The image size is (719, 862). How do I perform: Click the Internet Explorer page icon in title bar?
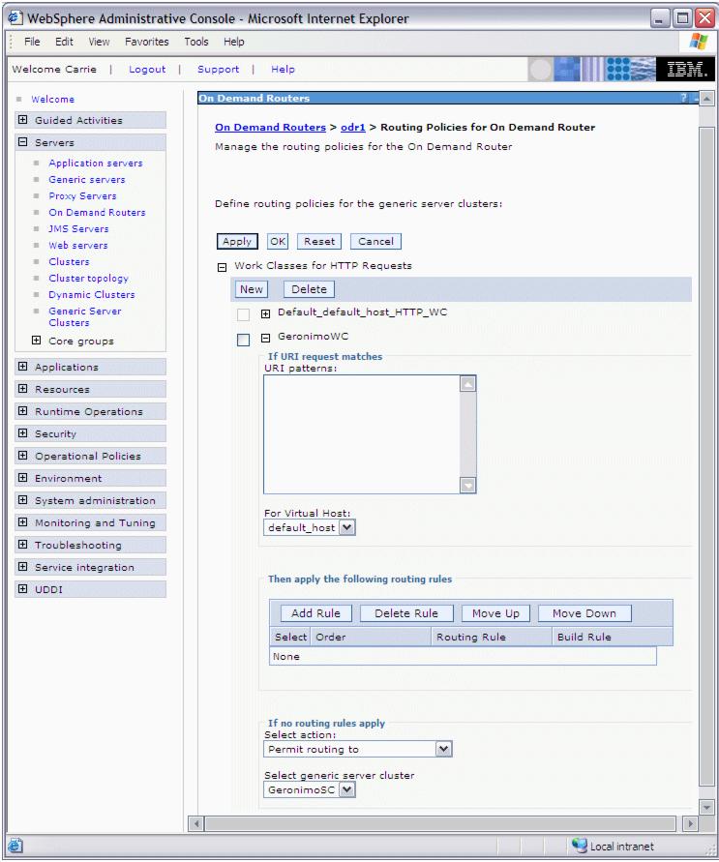pyautogui.click(x=15, y=17)
